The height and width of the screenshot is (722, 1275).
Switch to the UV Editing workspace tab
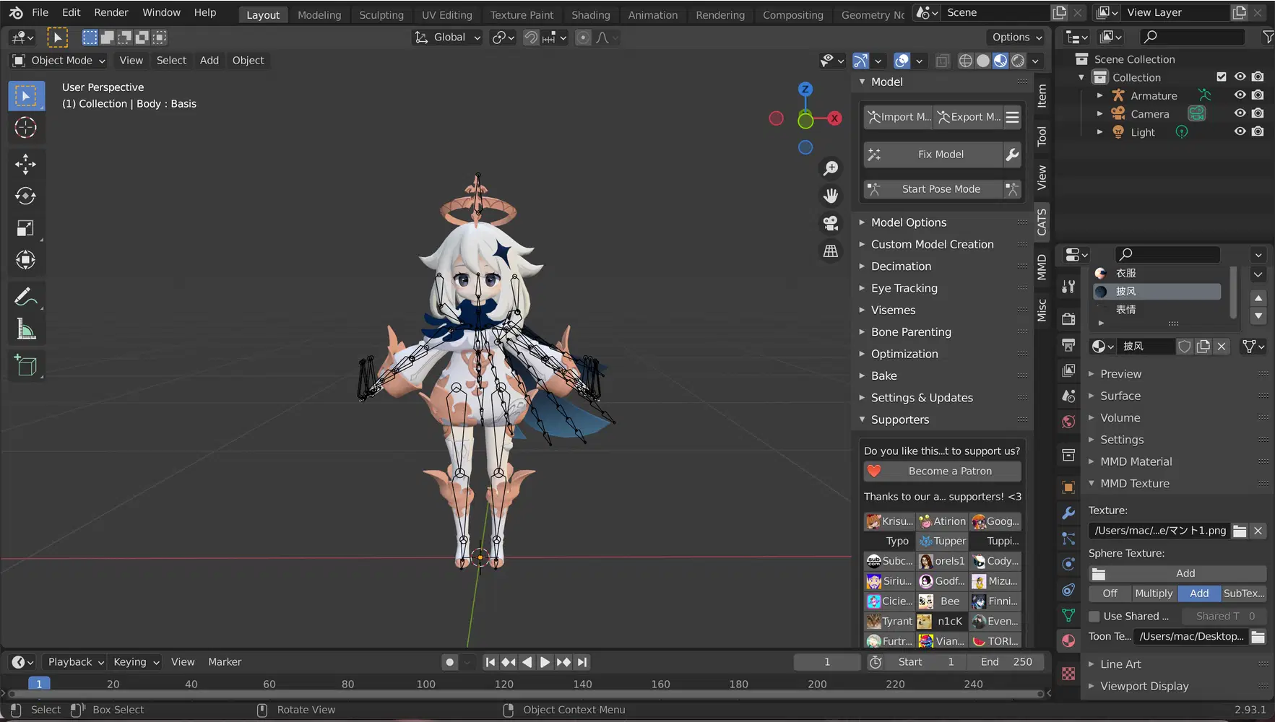tap(446, 14)
